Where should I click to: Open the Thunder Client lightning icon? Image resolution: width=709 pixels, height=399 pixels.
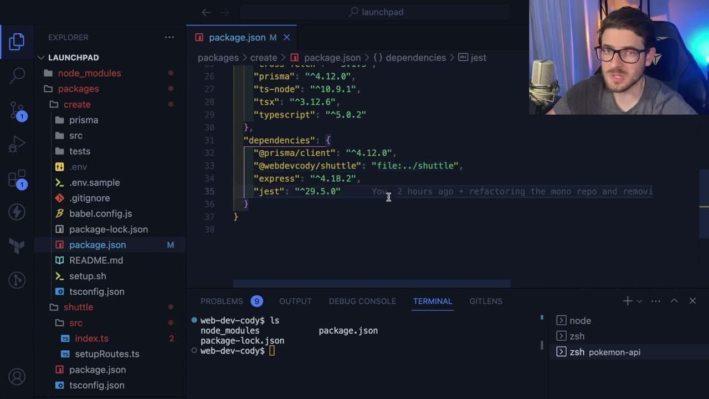17,212
